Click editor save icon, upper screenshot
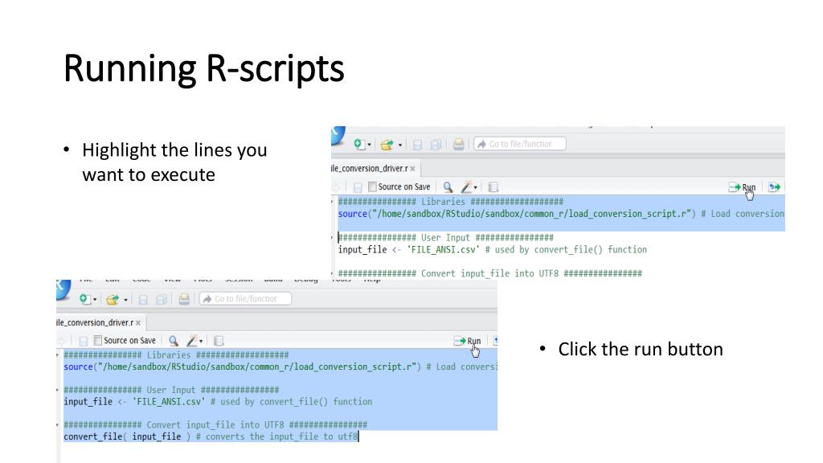 point(358,187)
